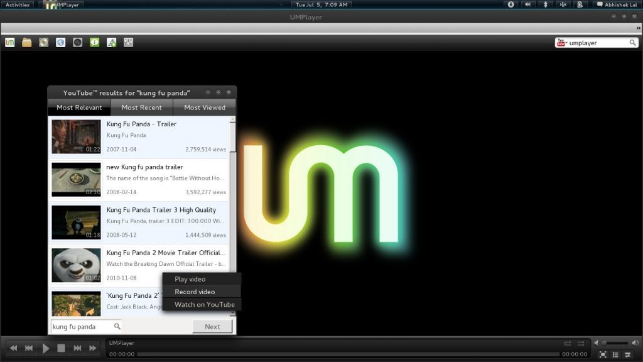
Task: Select Record video from the context menu
Action: pyautogui.click(x=200, y=291)
